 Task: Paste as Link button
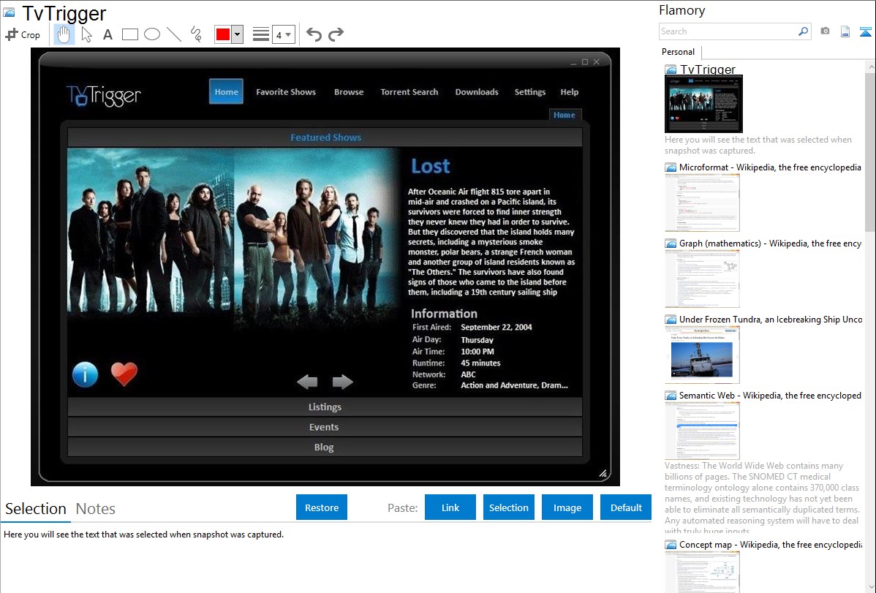click(450, 507)
